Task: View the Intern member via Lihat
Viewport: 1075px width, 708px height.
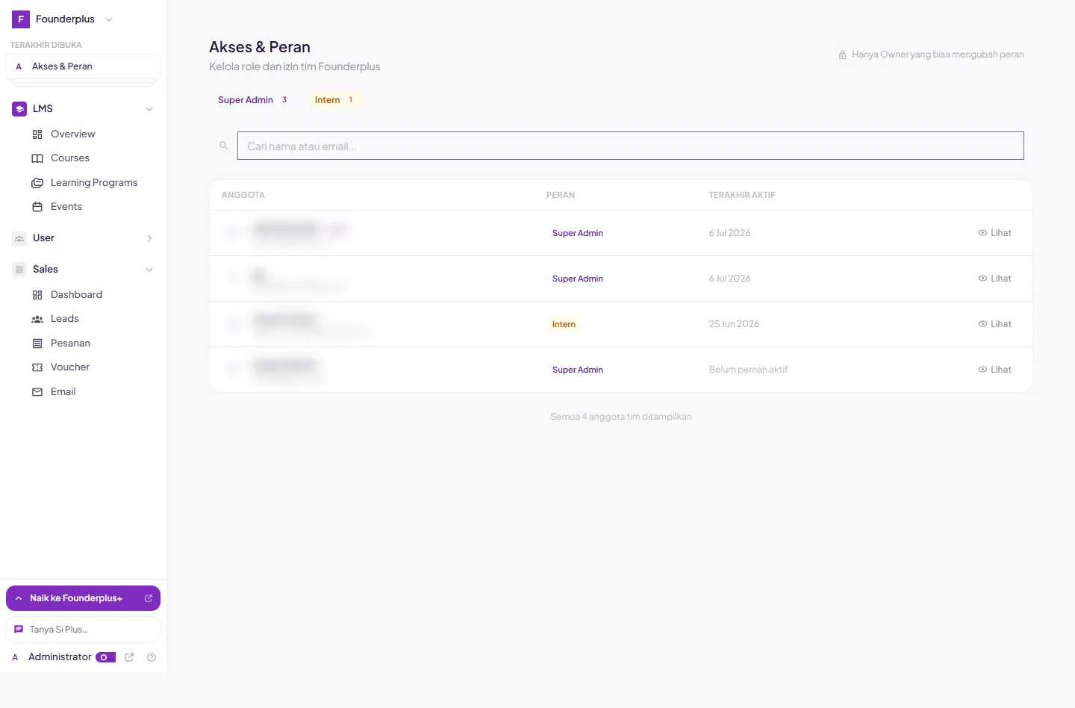Action: coord(994,324)
